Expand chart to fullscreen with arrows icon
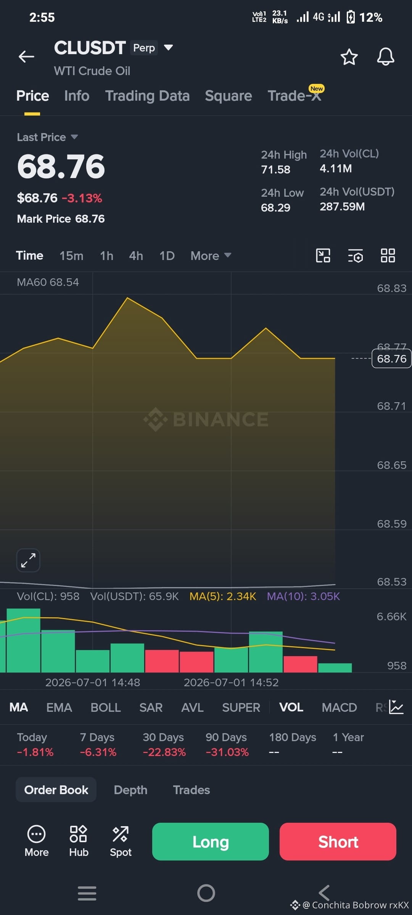 pyautogui.click(x=28, y=560)
